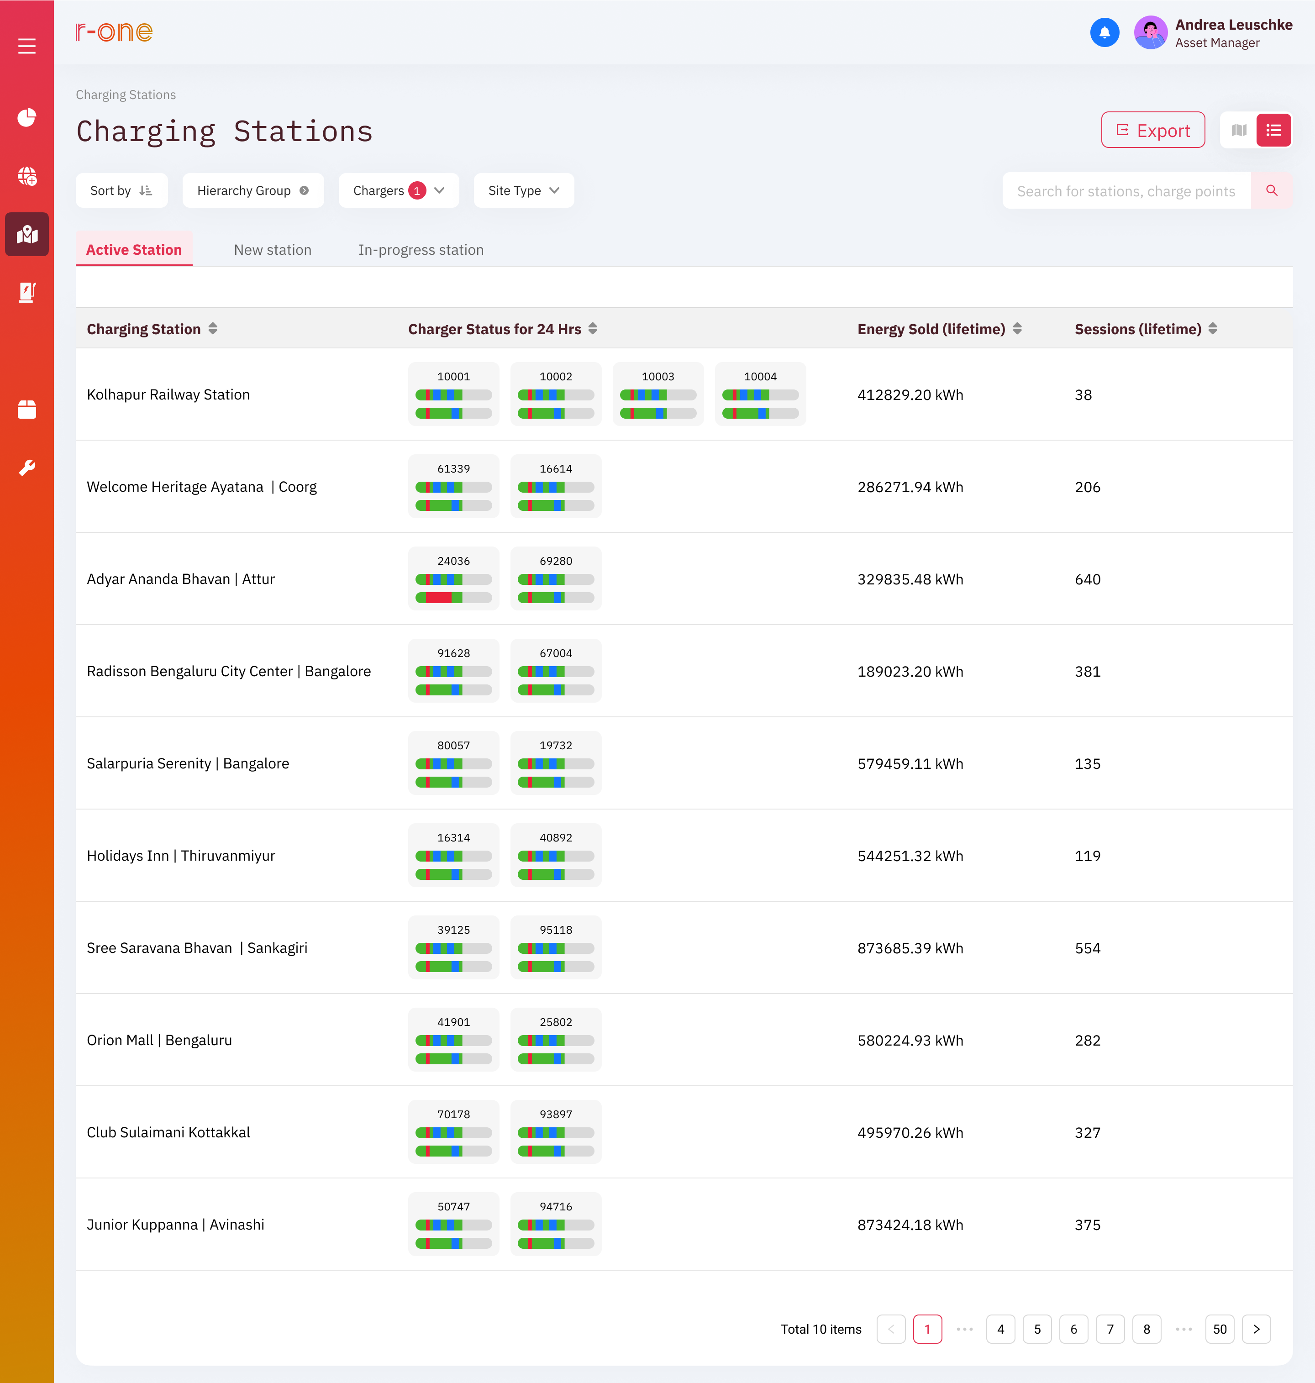Click the search magnifier button
The image size is (1315, 1383).
1272,191
